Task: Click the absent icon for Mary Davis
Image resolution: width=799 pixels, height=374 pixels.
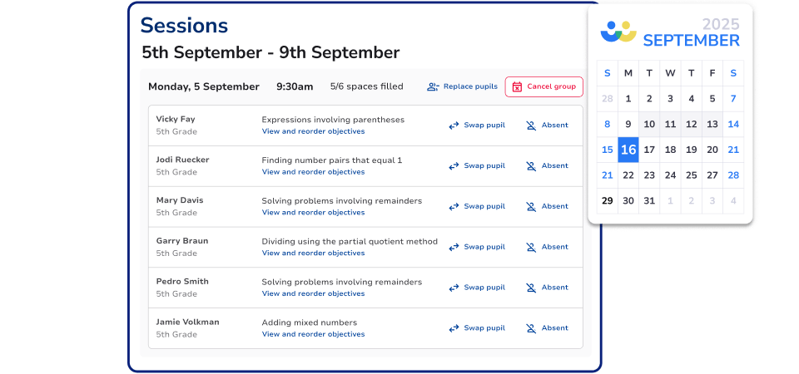Action: point(531,206)
